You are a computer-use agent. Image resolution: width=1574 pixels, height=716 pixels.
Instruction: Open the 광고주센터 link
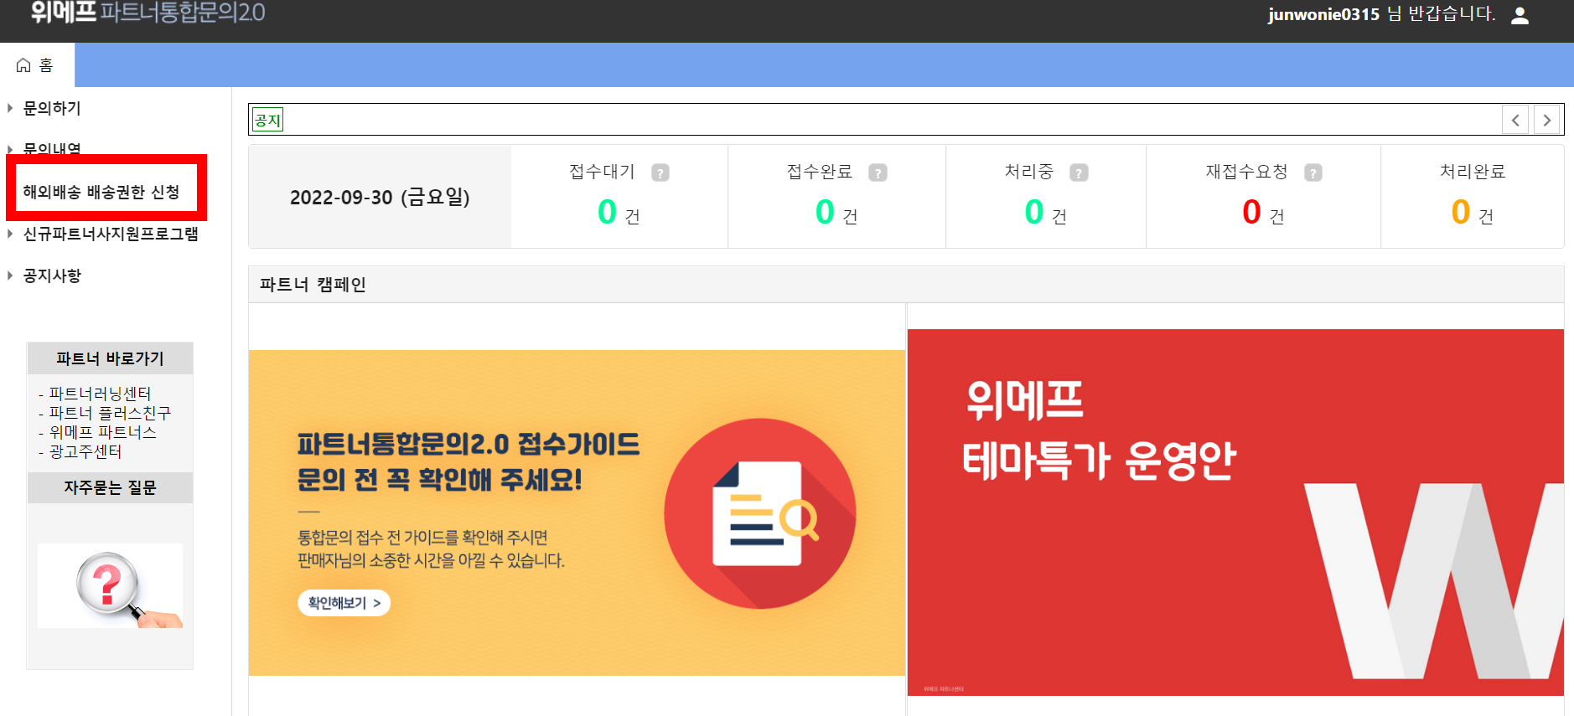coord(85,451)
